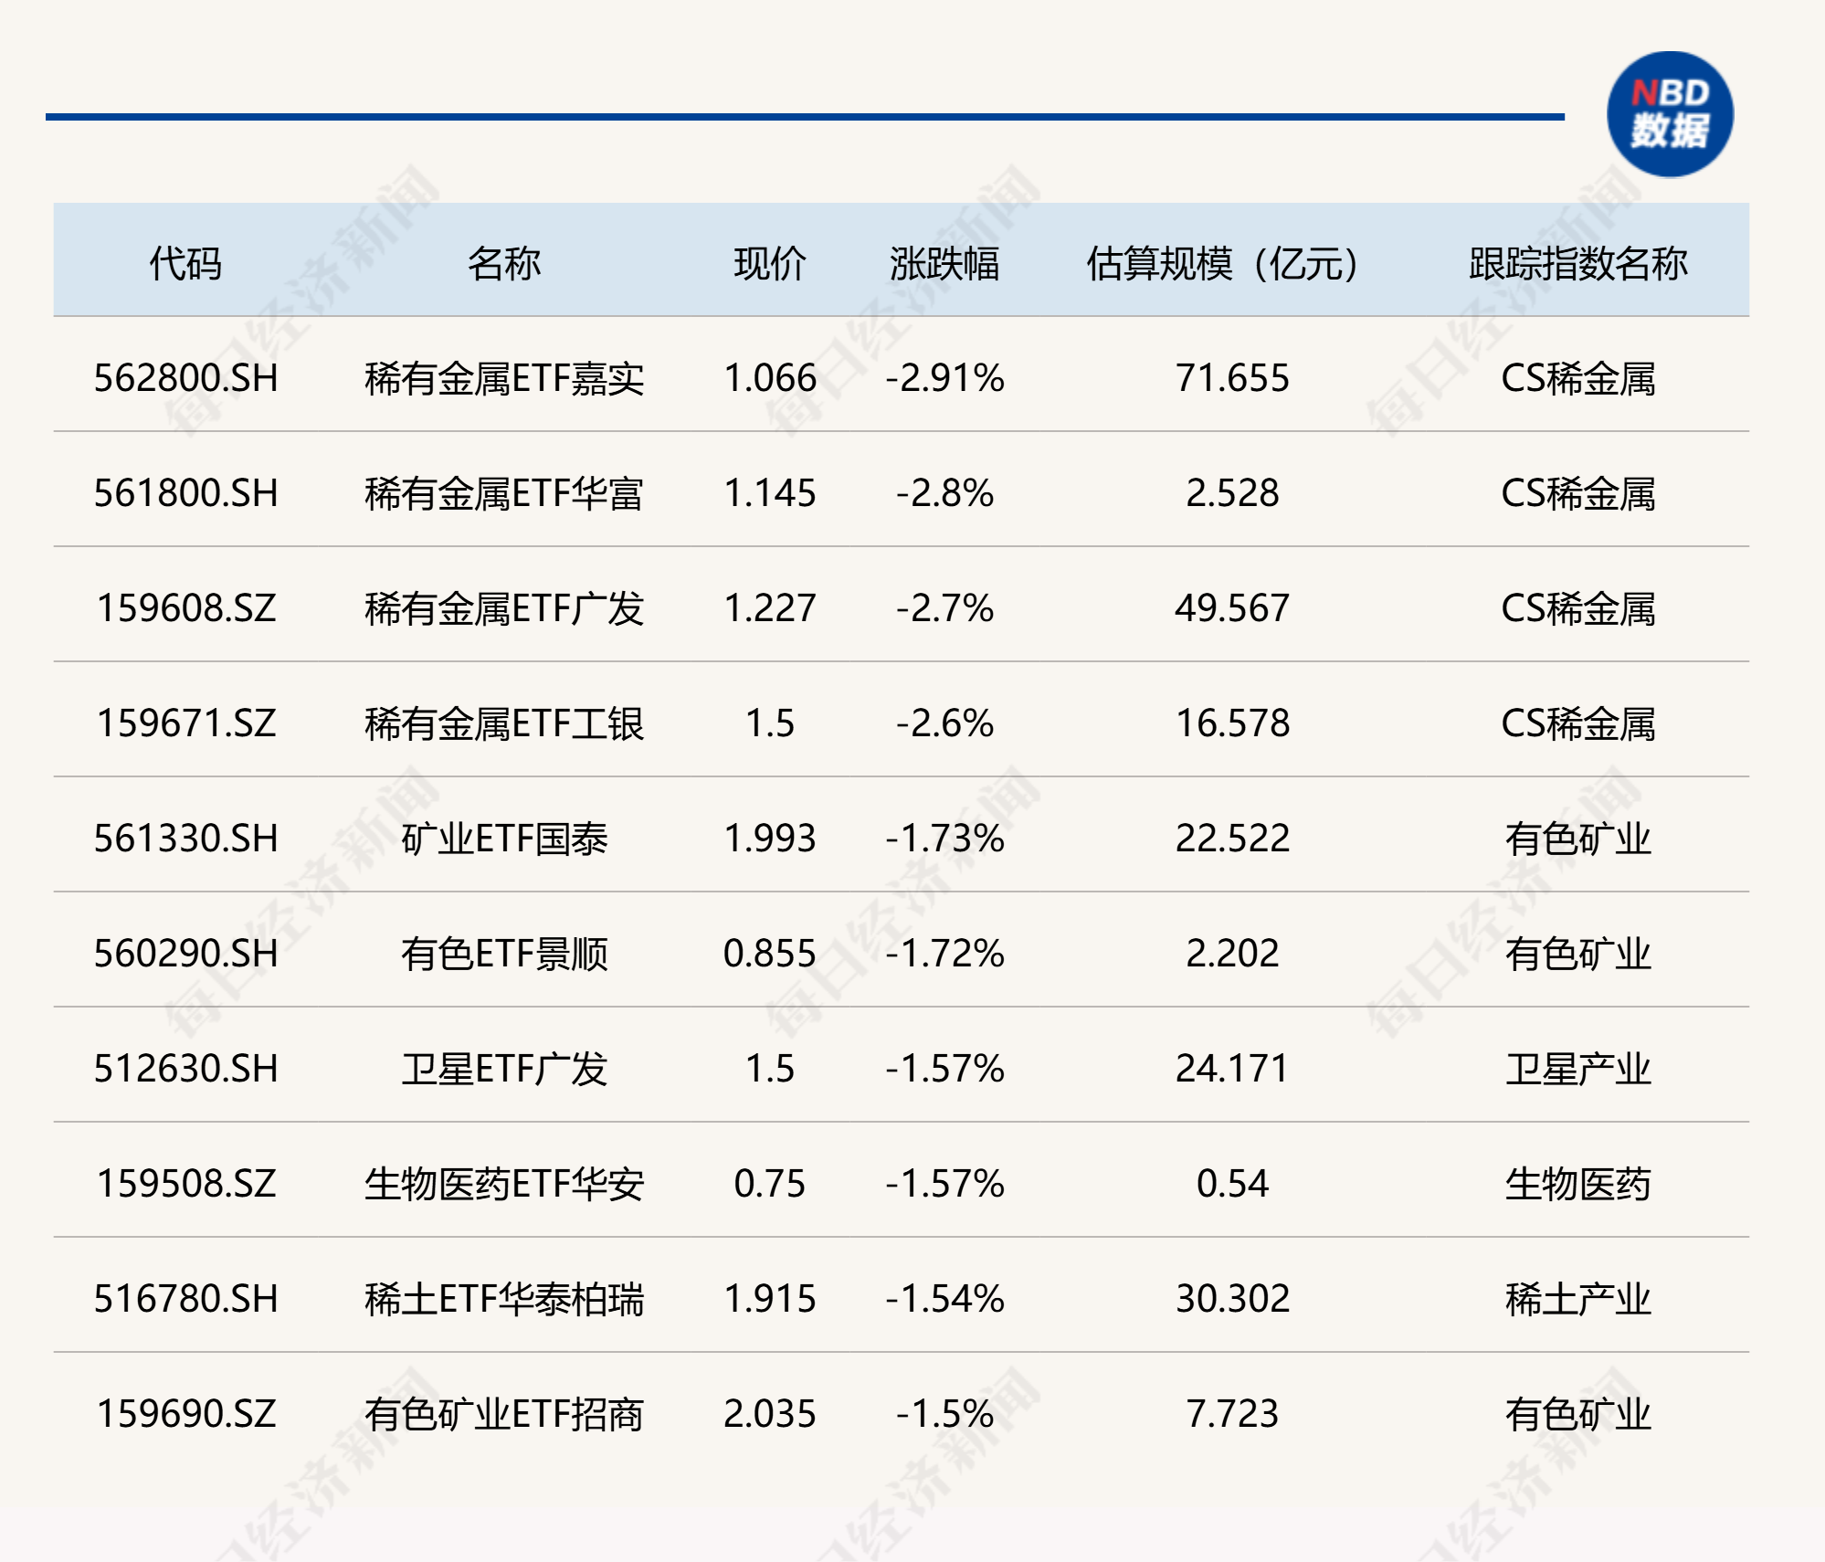Click the name 稀有金属ETF华富
Image resolution: width=1825 pixels, height=1562 pixels.
[x=504, y=493]
